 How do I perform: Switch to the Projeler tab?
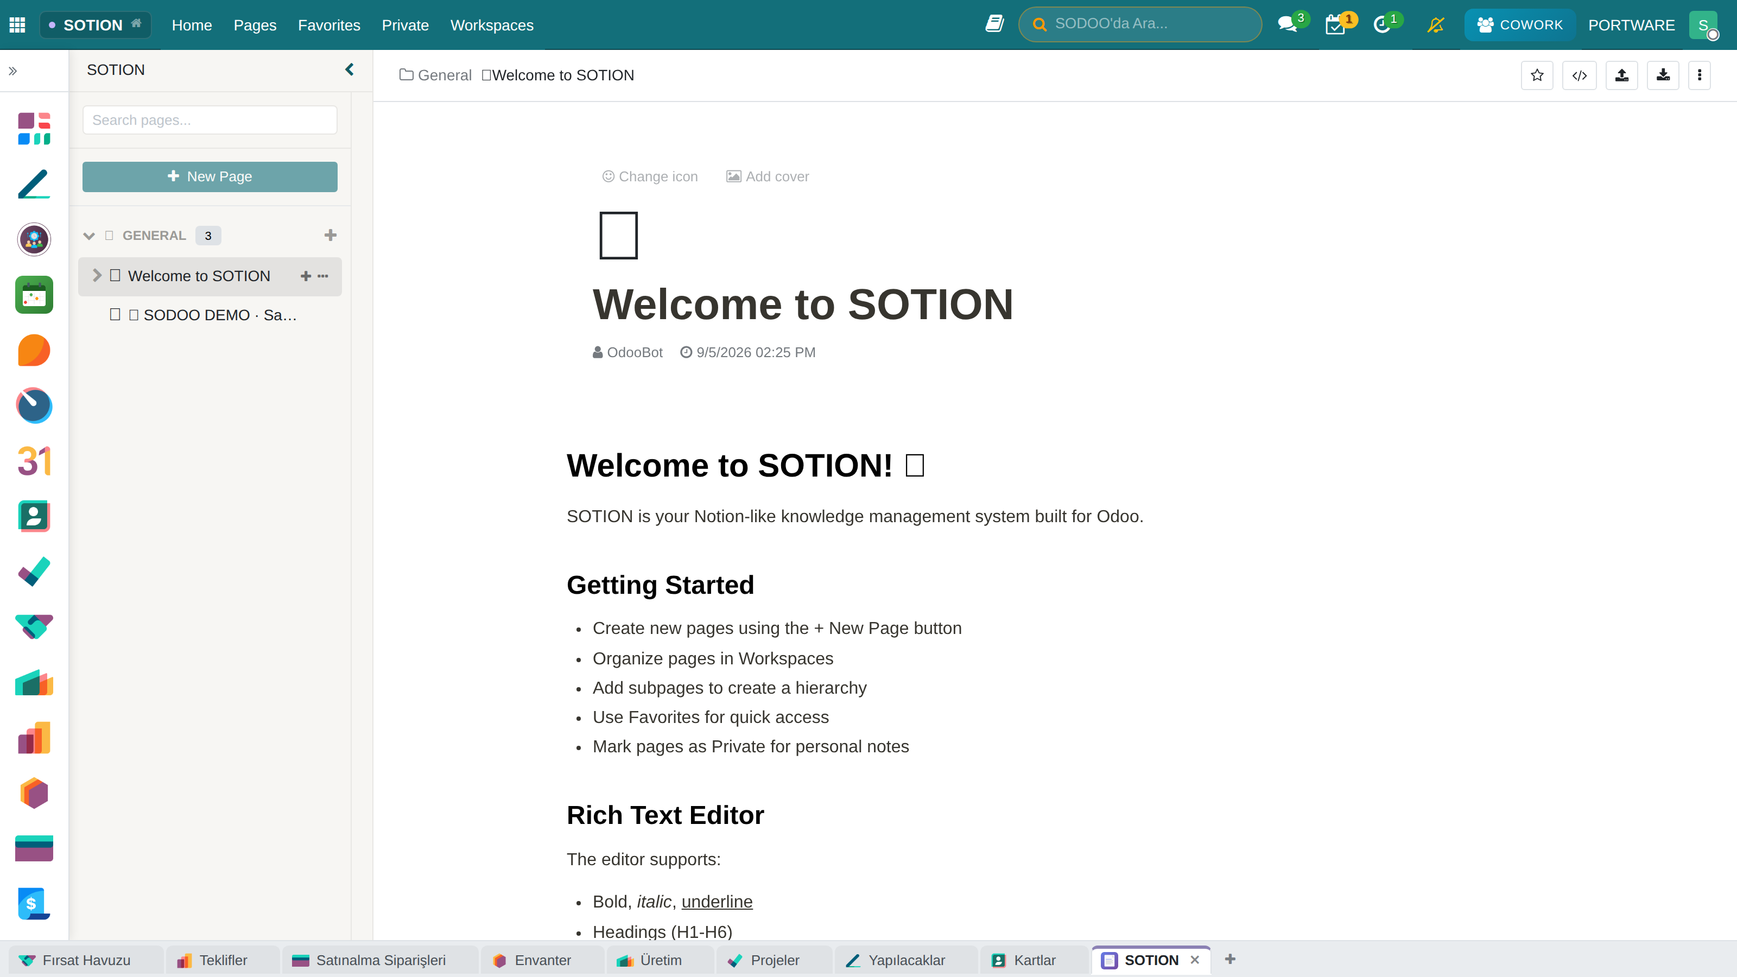(x=774, y=960)
